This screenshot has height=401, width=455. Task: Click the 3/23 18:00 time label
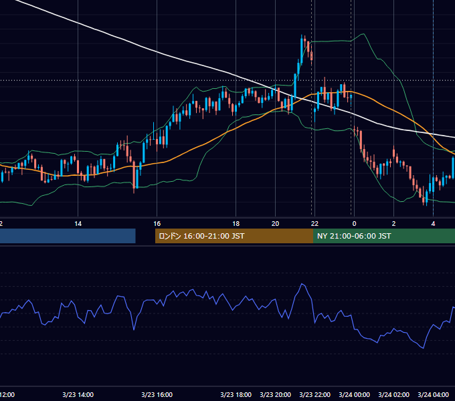[236, 394]
